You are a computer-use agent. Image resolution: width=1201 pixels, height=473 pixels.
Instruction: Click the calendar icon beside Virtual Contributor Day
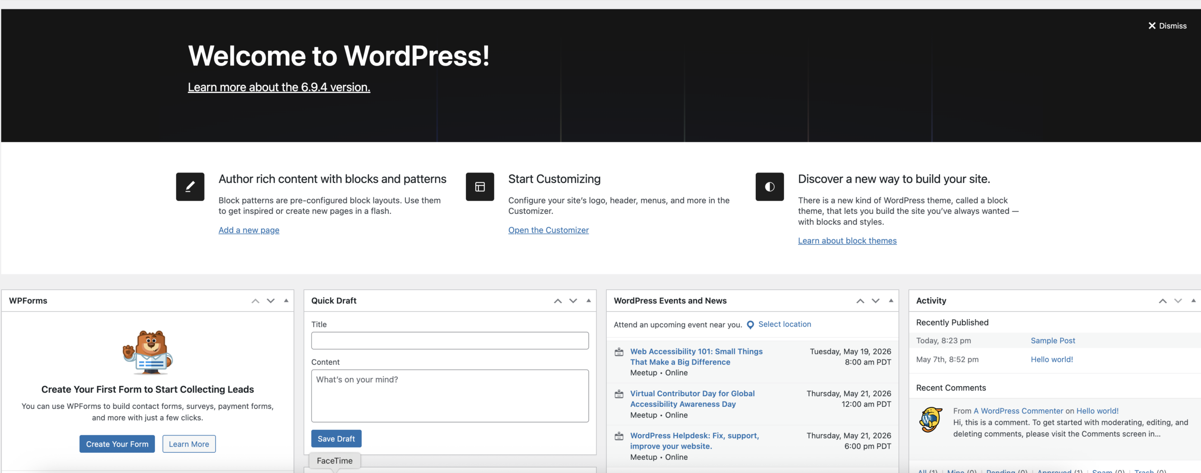click(619, 394)
